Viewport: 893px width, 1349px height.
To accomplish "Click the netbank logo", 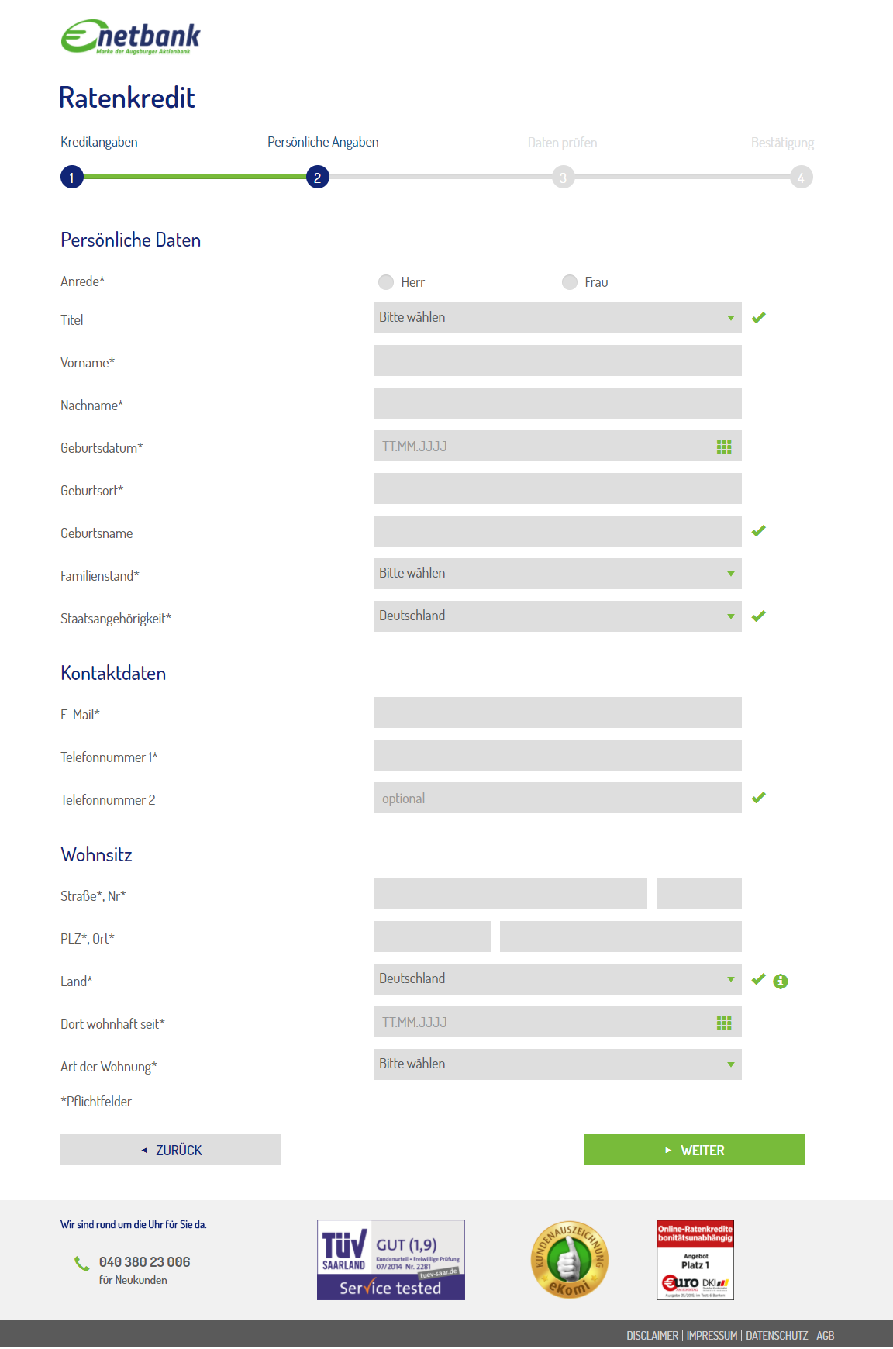I will 130,37.
